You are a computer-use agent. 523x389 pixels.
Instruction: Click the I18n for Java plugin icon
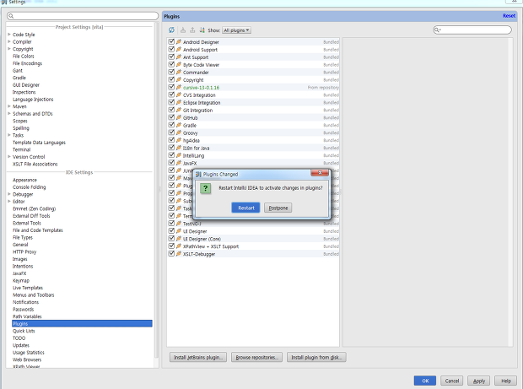[x=179, y=148]
